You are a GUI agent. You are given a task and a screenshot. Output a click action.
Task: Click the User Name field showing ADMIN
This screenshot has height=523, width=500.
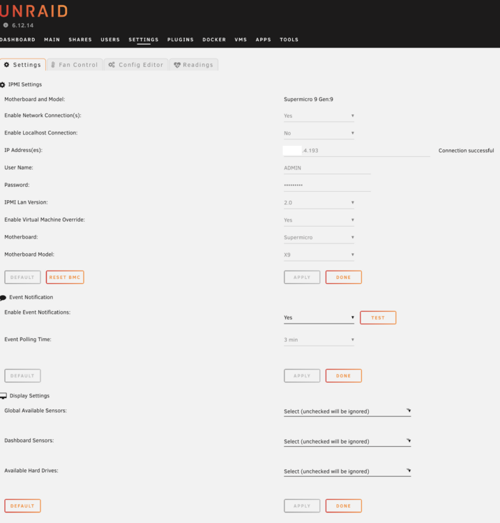click(x=327, y=168)
